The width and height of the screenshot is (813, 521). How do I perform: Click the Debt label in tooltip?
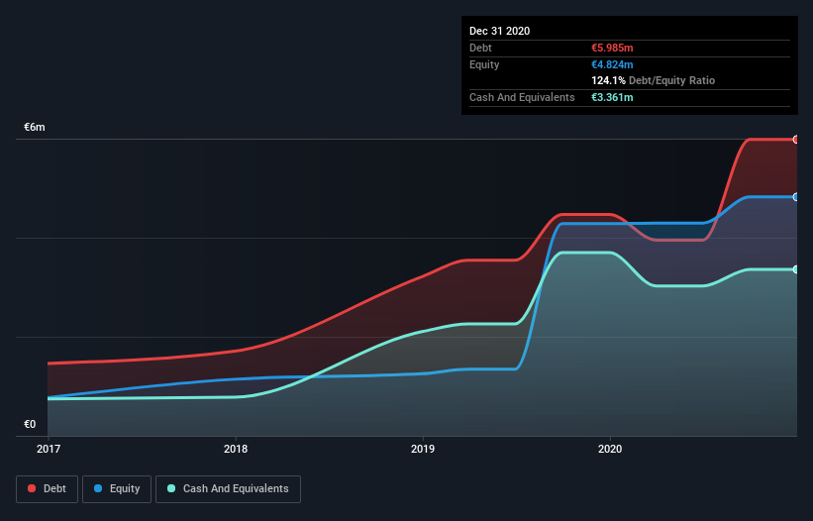[x=480, y=48]
